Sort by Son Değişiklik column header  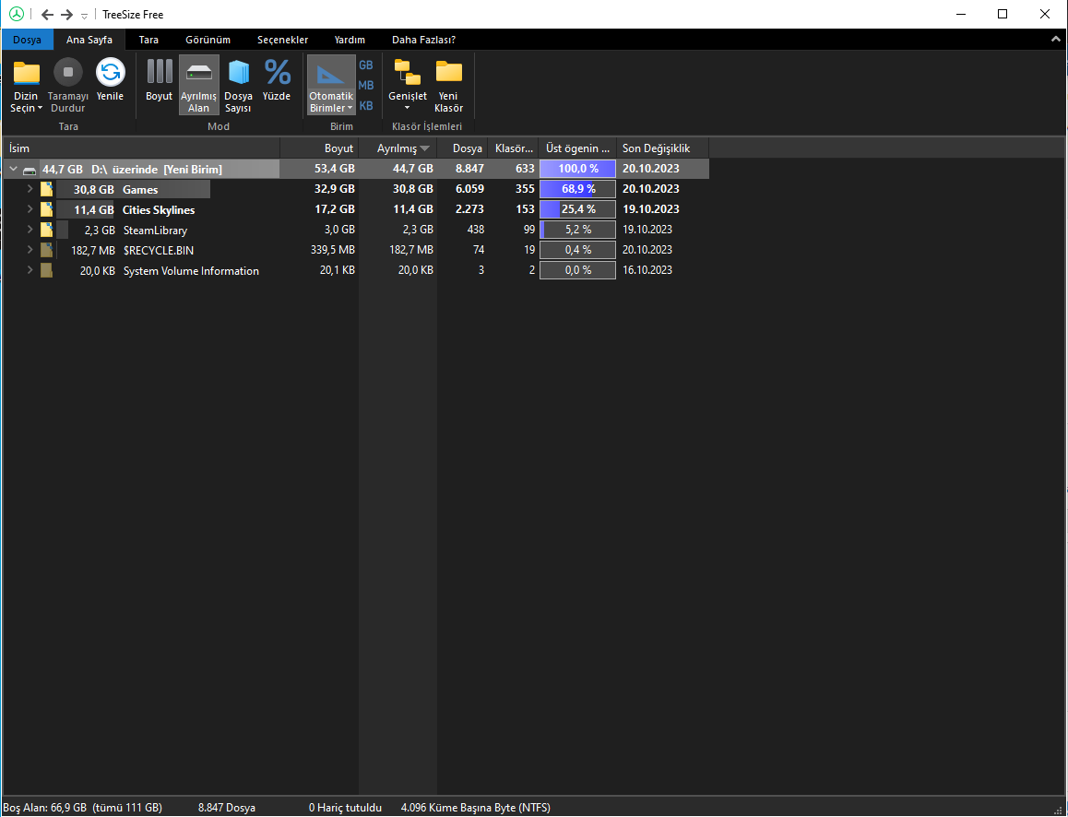coord(663,148)
